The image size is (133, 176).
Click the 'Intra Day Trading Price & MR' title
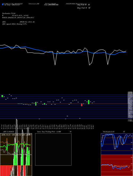tap(49, 132)
